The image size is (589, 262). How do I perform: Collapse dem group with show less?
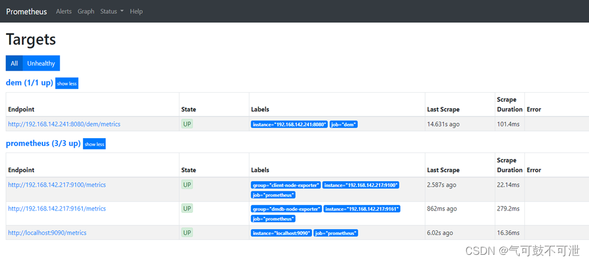tap(67, 84)
